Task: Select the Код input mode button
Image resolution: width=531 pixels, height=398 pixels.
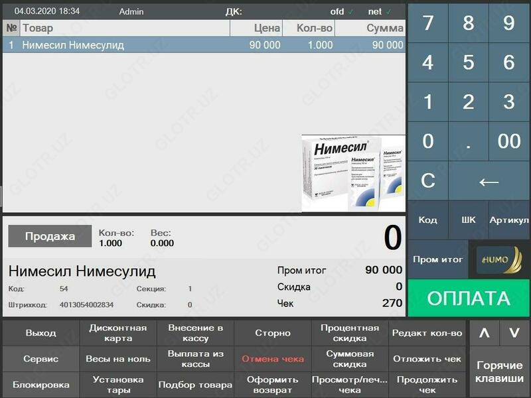Action: [x=427, y=220]
